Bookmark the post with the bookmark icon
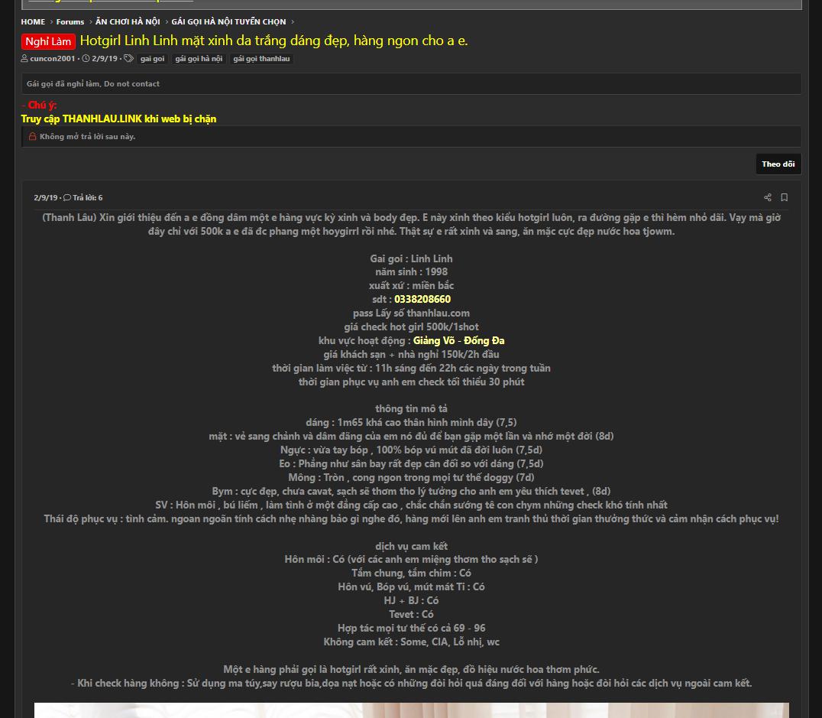The width and height of the screenshot is (822, 718). tap(785, 197)
